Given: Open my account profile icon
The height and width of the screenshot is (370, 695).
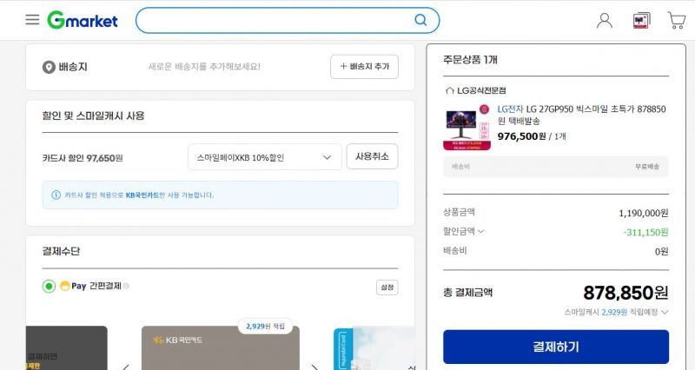Looking at the screenshot, I should (605, 20).
